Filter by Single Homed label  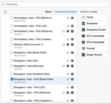point(94,55)
